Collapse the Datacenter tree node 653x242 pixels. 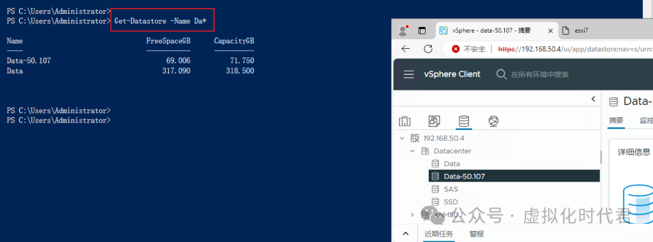click(x=412, y=151)
